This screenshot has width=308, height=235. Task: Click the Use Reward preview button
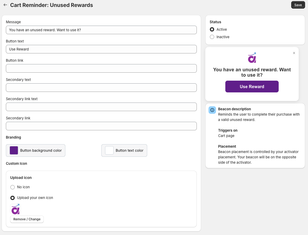[252, 87]
